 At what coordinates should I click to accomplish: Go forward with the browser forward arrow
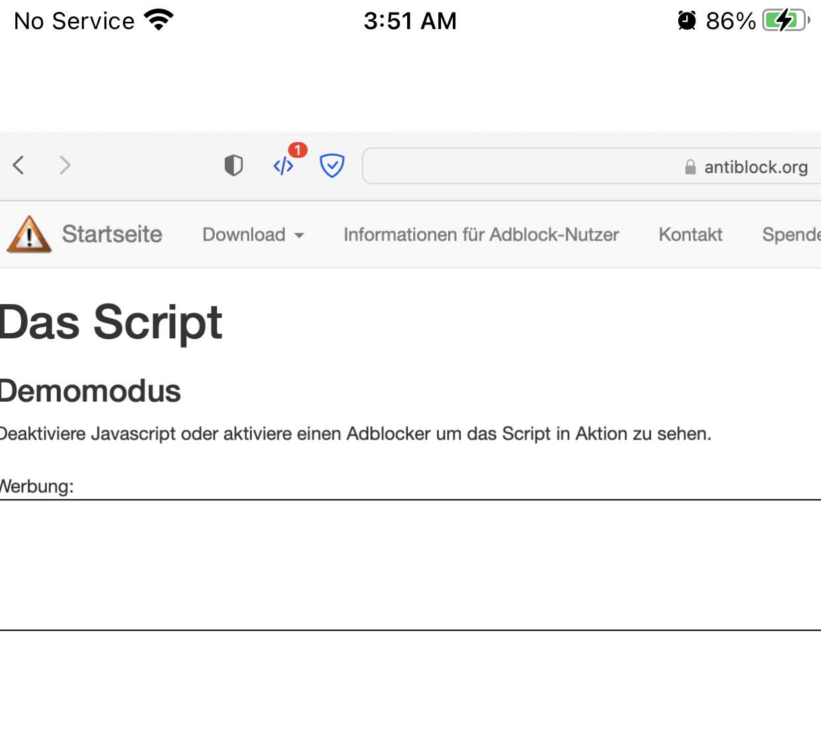(x=65, y=165)
